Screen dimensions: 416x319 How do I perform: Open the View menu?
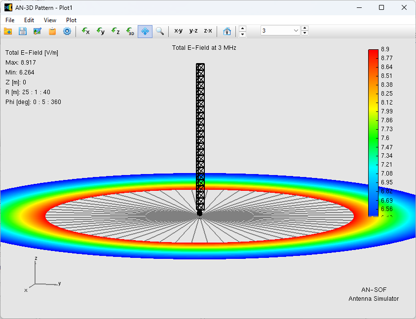(50, 20)
